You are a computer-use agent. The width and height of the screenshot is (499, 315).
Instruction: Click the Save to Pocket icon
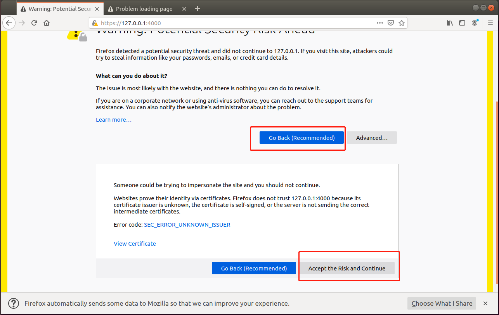click(391, 23)
